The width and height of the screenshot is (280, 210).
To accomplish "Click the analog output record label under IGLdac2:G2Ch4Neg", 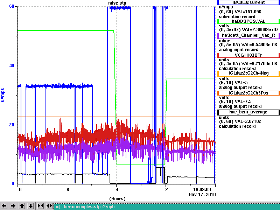I will (240, 87).
